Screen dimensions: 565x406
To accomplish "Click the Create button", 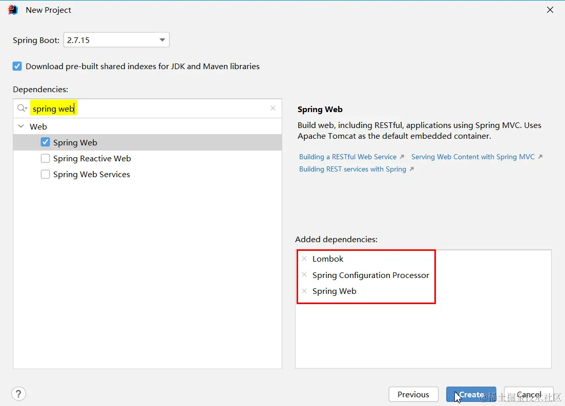I will 471,394.
